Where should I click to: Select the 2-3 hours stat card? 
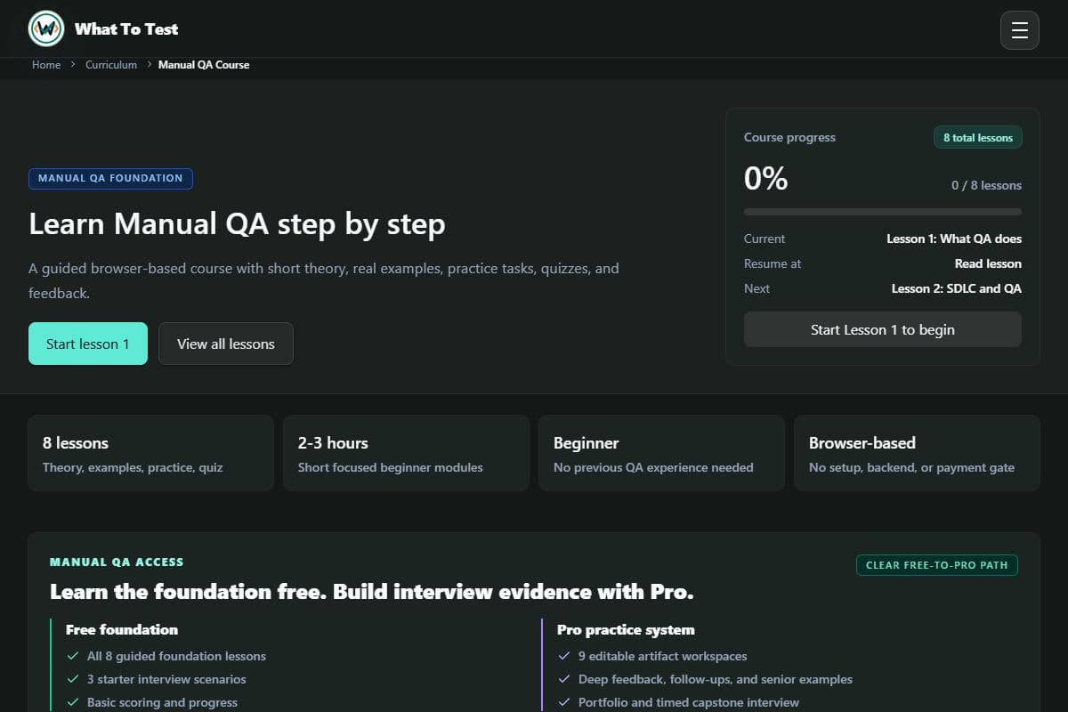tap(406, 453)
